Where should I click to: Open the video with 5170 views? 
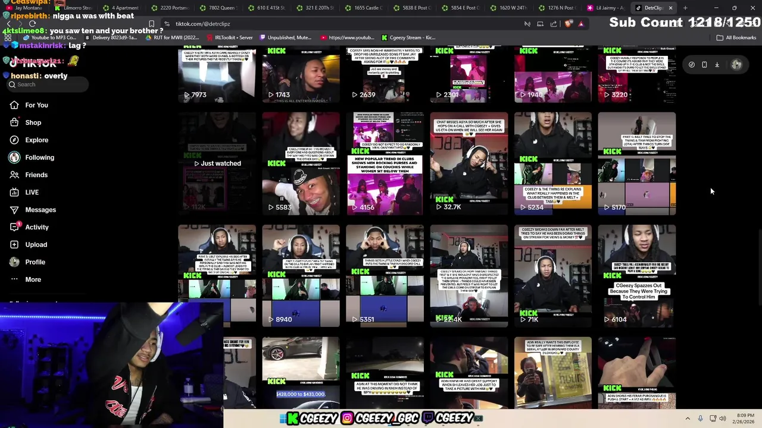pyautogui.click(x=637, y=163)
